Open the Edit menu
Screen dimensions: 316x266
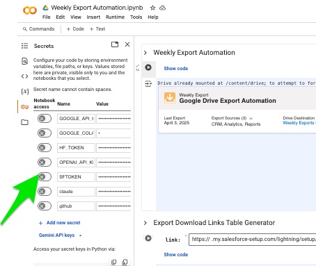click(61, 17)
